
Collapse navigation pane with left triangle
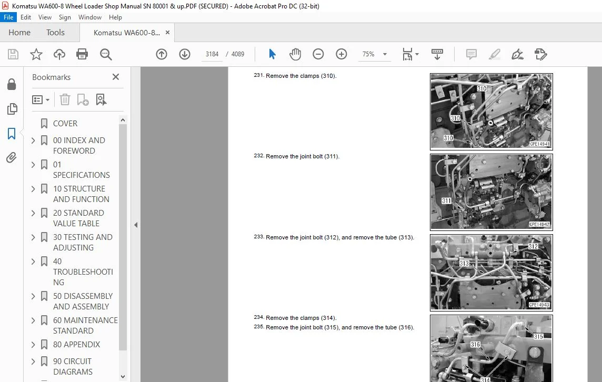(x=136, y=225)
